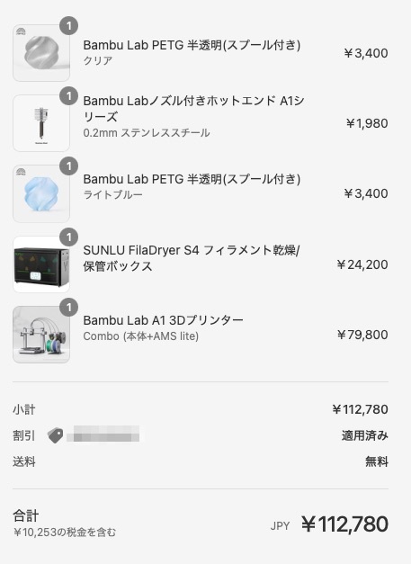Click quantity badge on SUNLU FilaDryer

[x=68, y=237]
